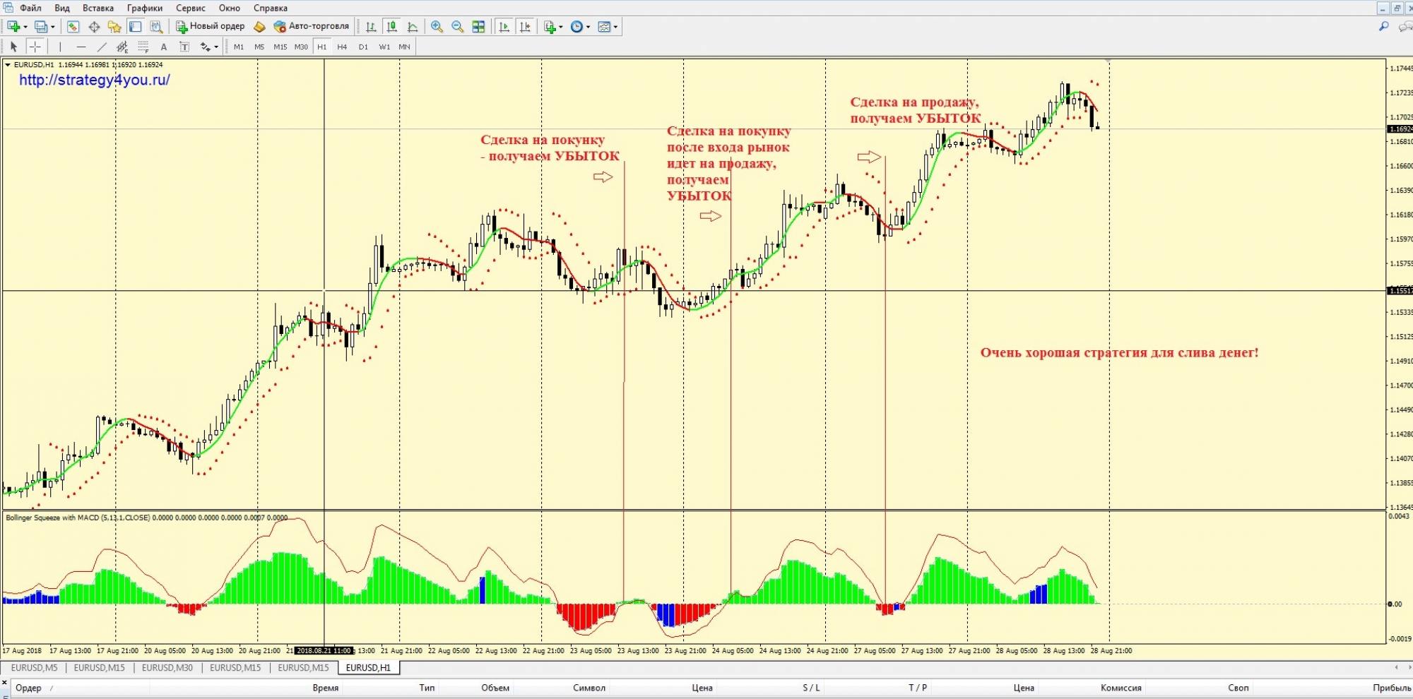Open the Сервис menu
Viewport: 1413px width, 699px height.
tap(190, 8)
